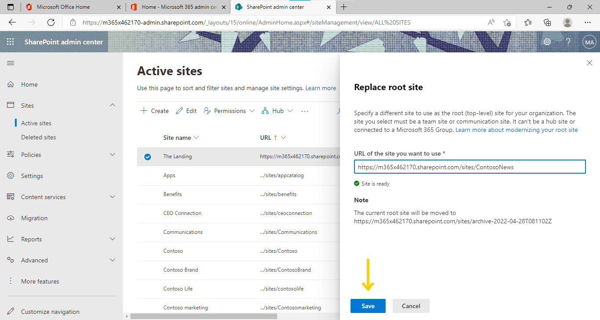Open the Permissions dropdown chevron
Viewport: 600px width, 320px height.
click(252, 111)
